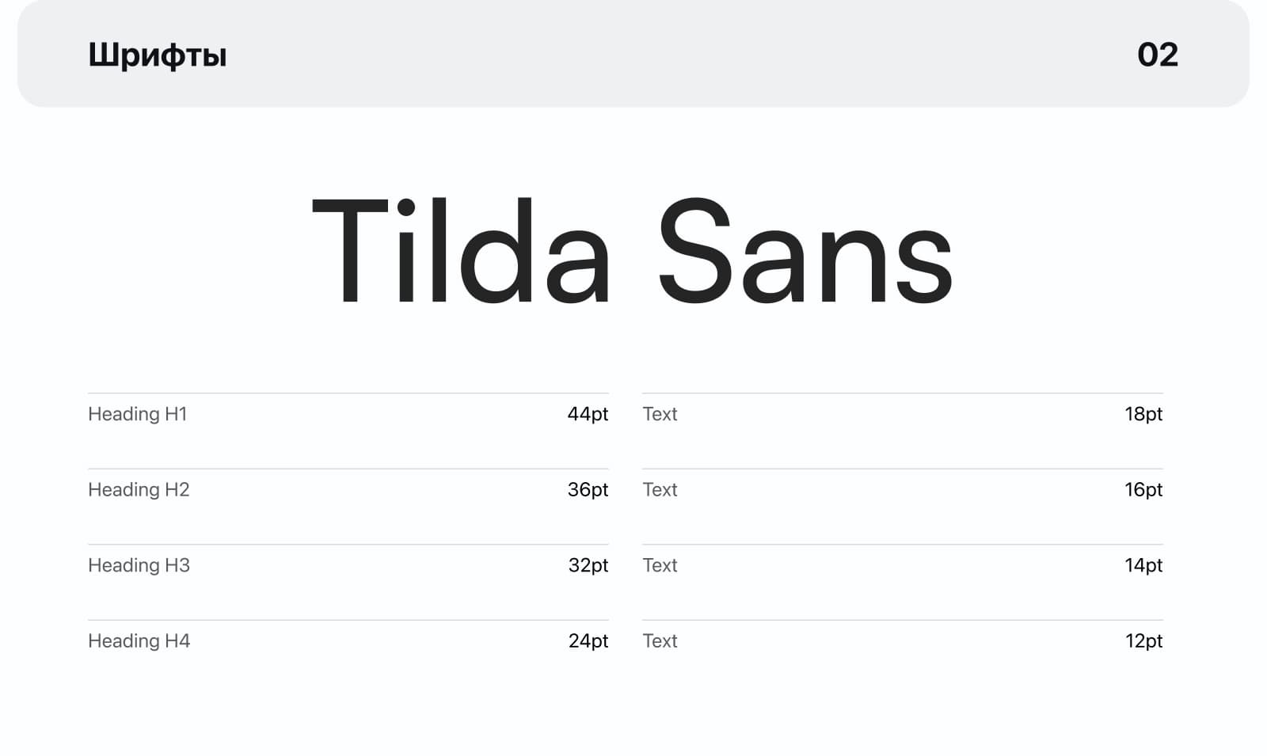Image resolution: width=1267 pixels, height=756 pixels.
Task: Click the 36pt size value
Action: pos(588,490)
